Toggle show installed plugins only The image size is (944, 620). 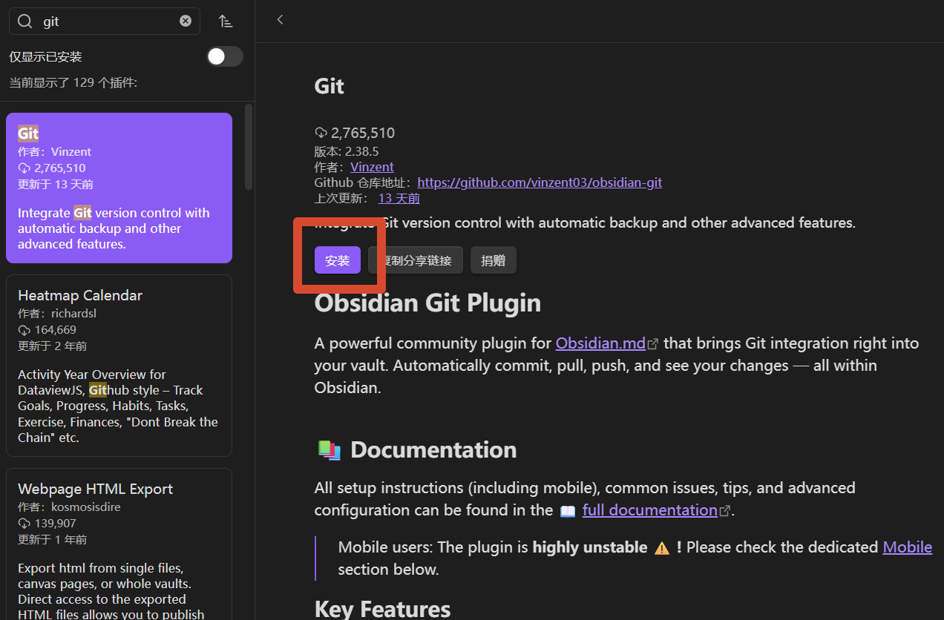pos(224,56)
